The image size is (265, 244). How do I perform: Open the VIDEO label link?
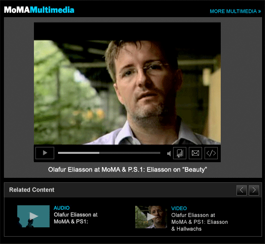[179, 208]
